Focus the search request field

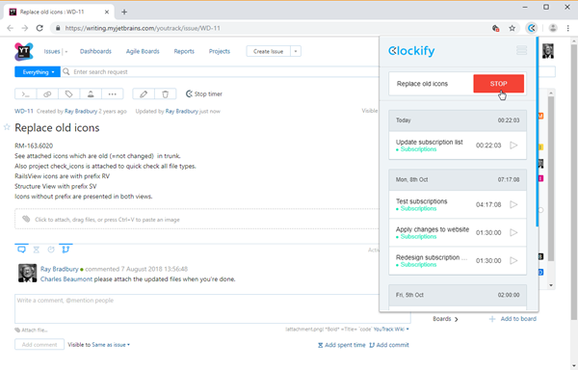tap(222, 72)
